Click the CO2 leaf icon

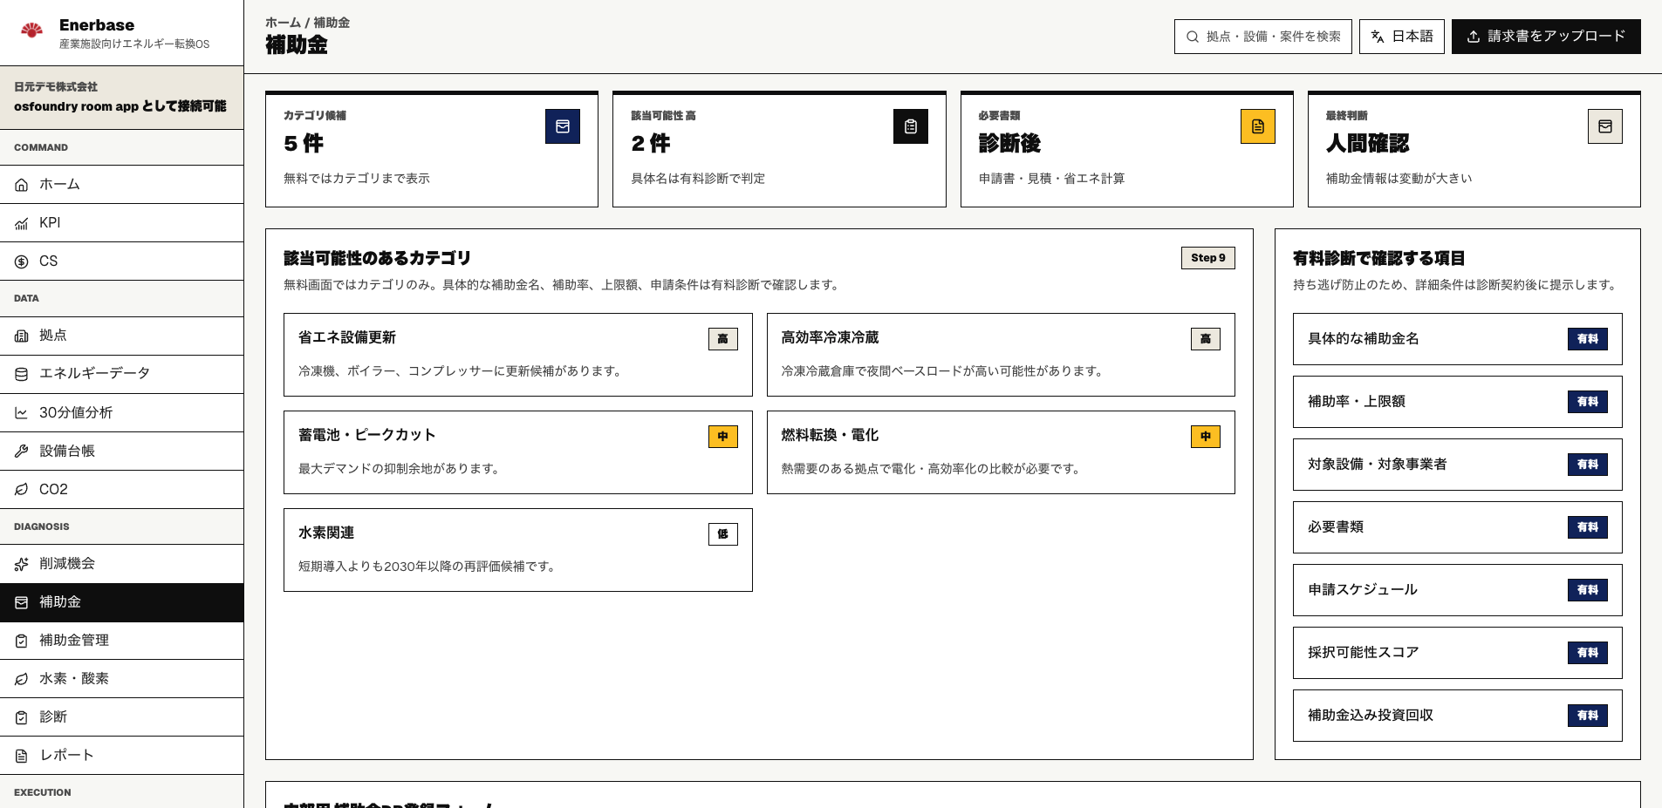coord(22,490)
